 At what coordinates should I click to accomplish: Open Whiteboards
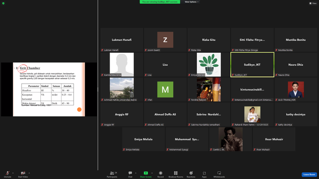(x=219, y=174)
